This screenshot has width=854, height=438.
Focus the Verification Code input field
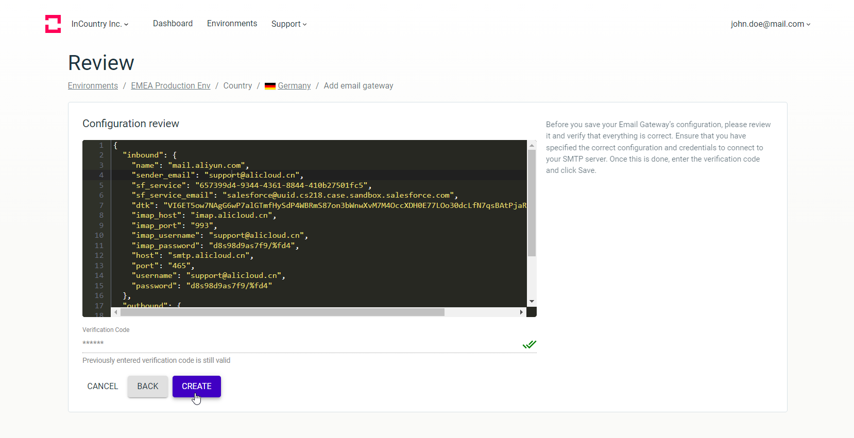pyautogui.click(x=299, y=343)
